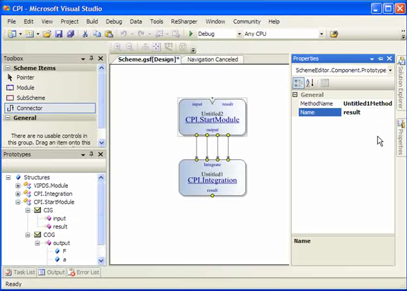
Task: Expand the VIPDS.Module tree node
Action: coord(18,185)
